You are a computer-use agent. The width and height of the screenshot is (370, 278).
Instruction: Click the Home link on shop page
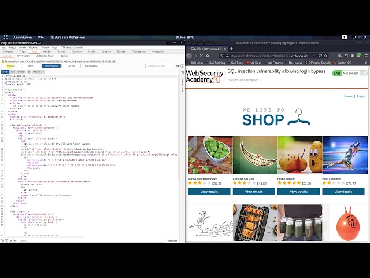click(x=348, y=96)
